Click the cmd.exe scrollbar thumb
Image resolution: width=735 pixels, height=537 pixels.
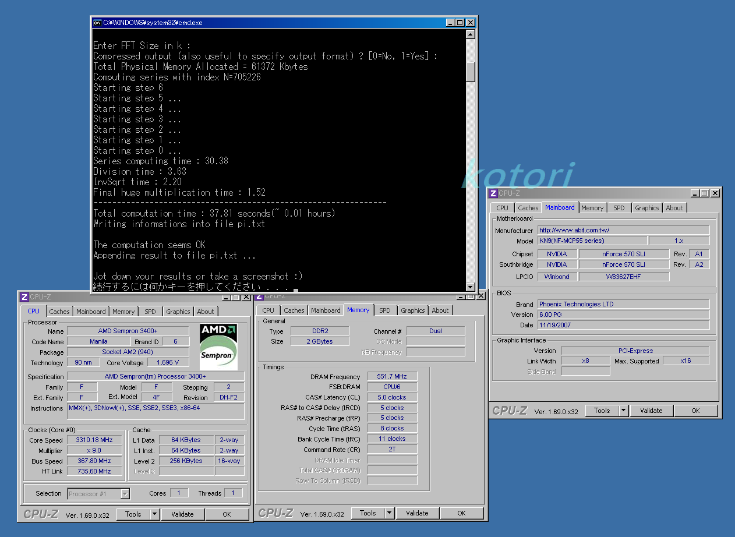click(471, 71)
